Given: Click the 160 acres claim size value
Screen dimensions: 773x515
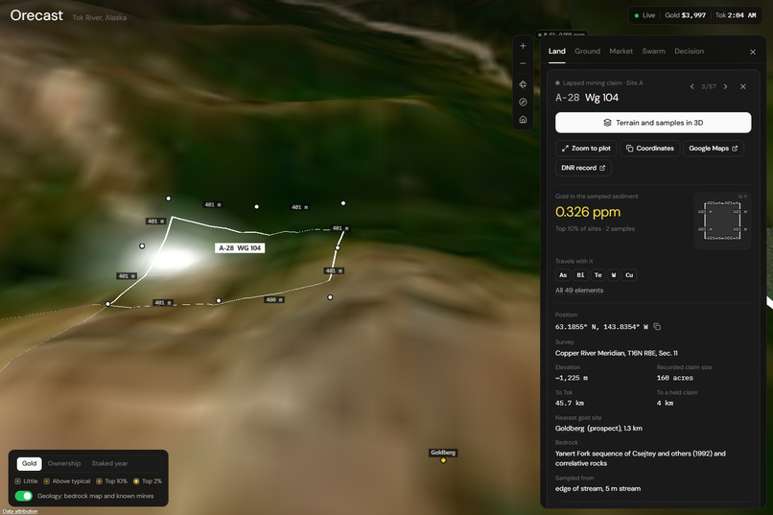Looking at the screenshot, I should click(x=674, y=378).
